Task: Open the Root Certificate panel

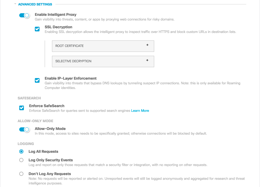Action: pos(103,46)
